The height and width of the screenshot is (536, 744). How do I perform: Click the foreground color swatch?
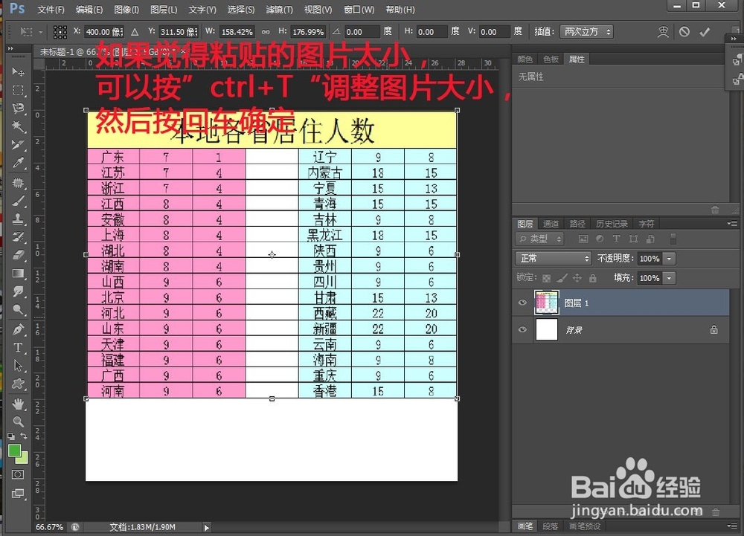pyautogui.click(x=14, y=451)
